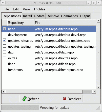Enable the flash repository checkbox

pos(4,64)
